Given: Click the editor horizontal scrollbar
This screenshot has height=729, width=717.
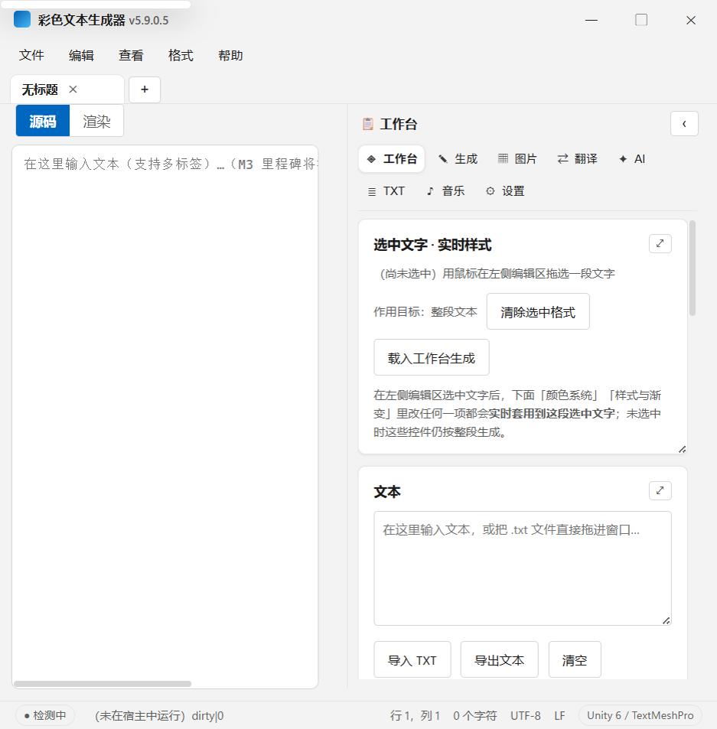Looking at the screenshot, I should tap(103, 684).
